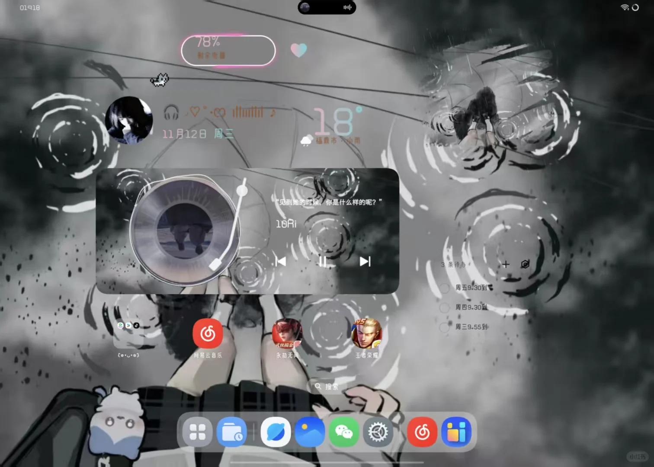The width and height of the screenshot is (654, 467).
Task: Open the colorful blocks app in dock
Action: pos(456,432)
